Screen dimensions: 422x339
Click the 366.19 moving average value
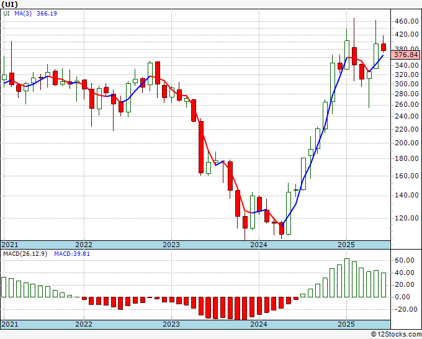click(47, 14)
